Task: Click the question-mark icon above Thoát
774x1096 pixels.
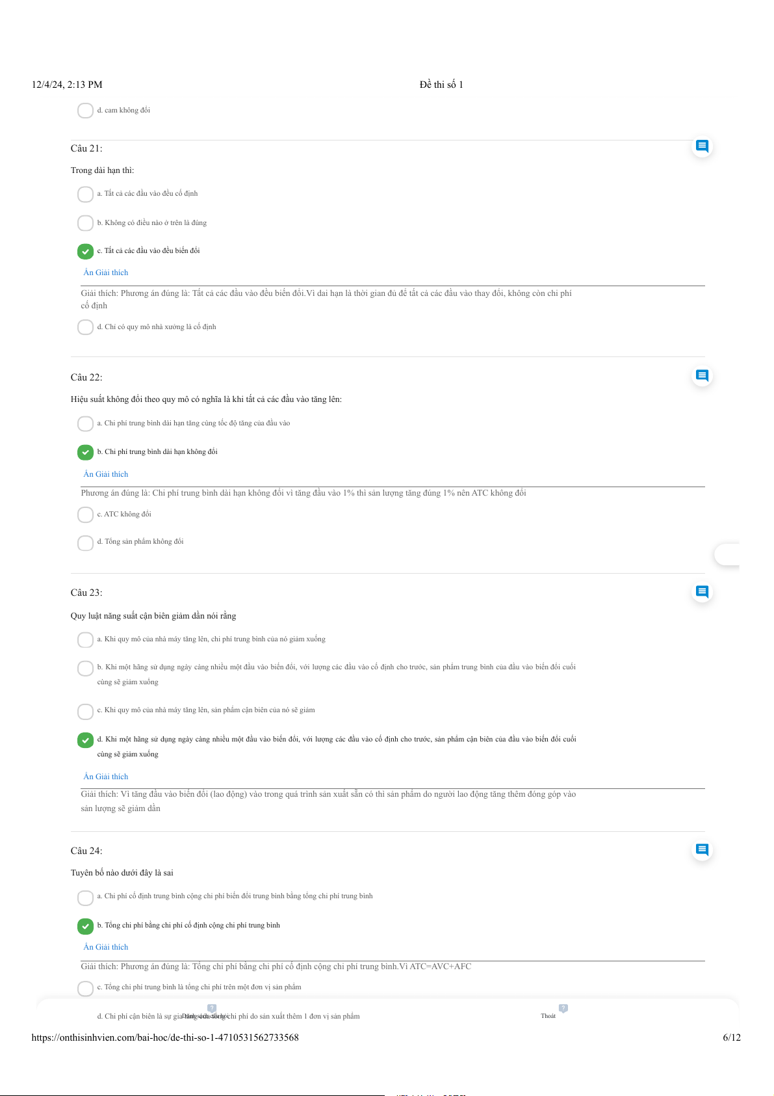Action: pos(563,1008)
